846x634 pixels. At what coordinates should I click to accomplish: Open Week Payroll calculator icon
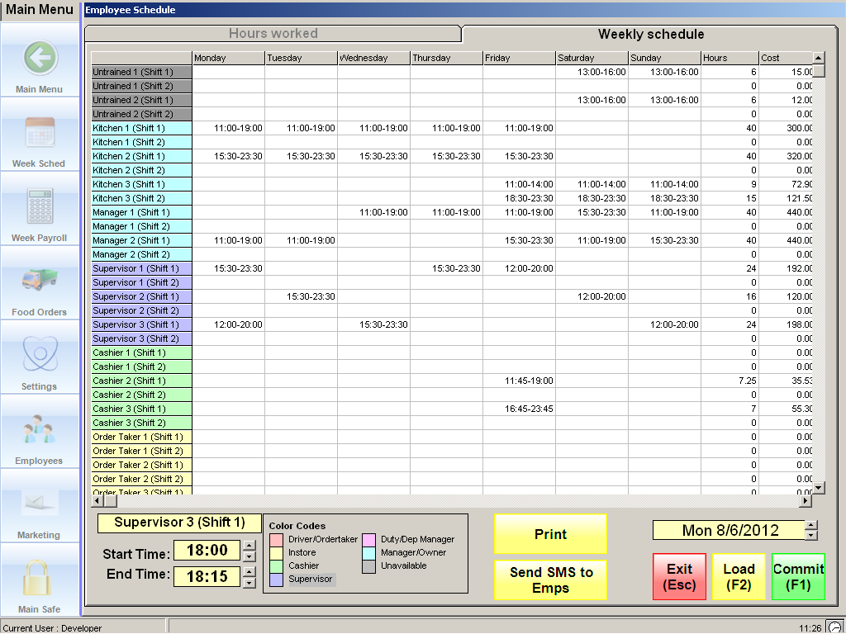39,206
